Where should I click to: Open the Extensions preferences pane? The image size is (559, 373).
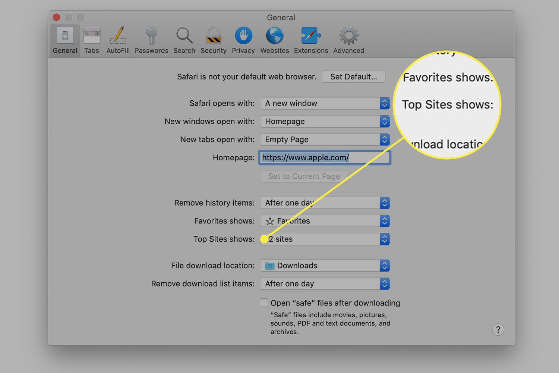point(311,40)
